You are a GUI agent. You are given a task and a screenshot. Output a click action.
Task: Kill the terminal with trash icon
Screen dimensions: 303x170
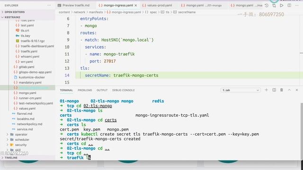[x=282, y=90]
